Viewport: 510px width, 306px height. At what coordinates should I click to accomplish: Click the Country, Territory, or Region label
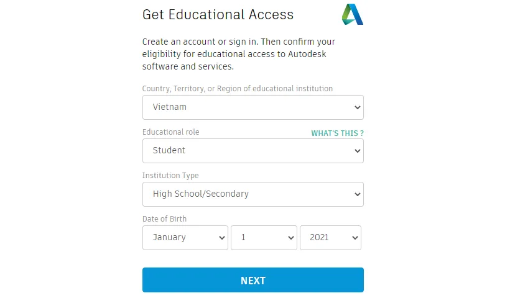pos(237,89)
